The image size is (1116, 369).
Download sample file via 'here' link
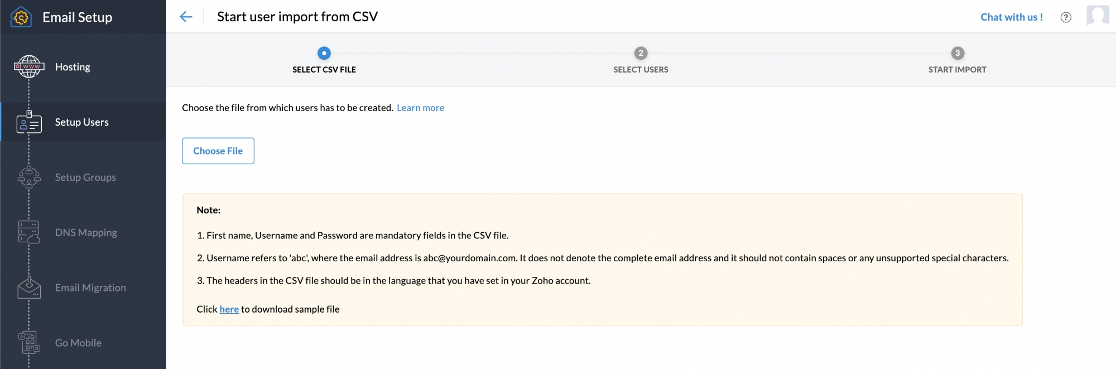click(x=229, y=309)
